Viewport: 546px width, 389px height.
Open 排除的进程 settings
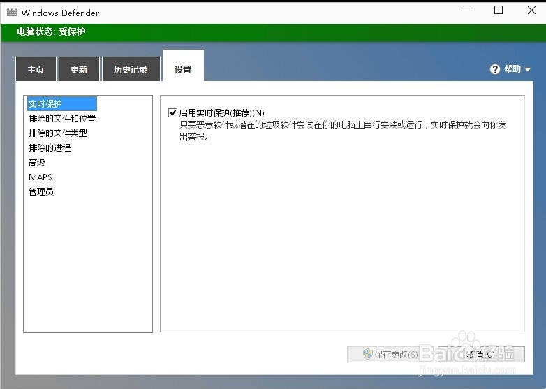(50, 147)
